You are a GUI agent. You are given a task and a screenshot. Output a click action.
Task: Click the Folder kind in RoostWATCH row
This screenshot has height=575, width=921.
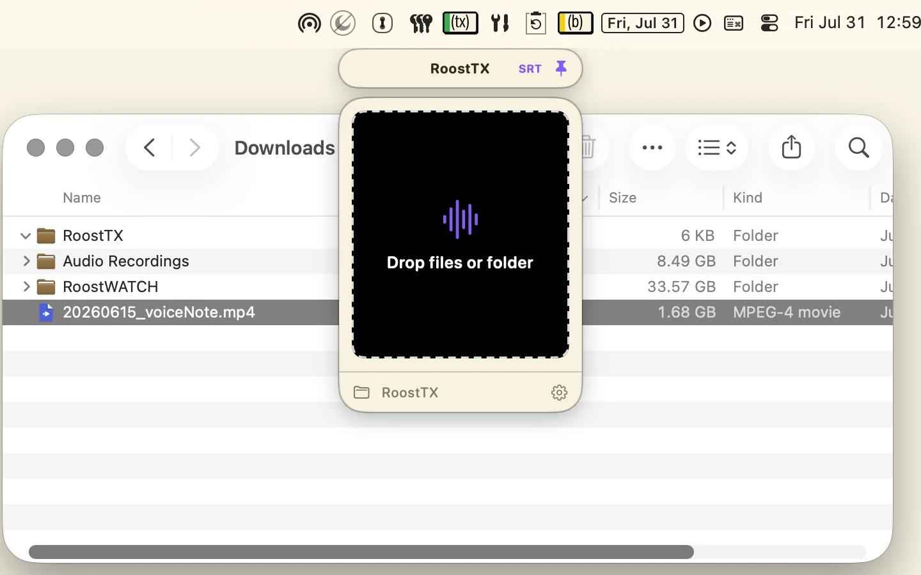pos(755,287)
